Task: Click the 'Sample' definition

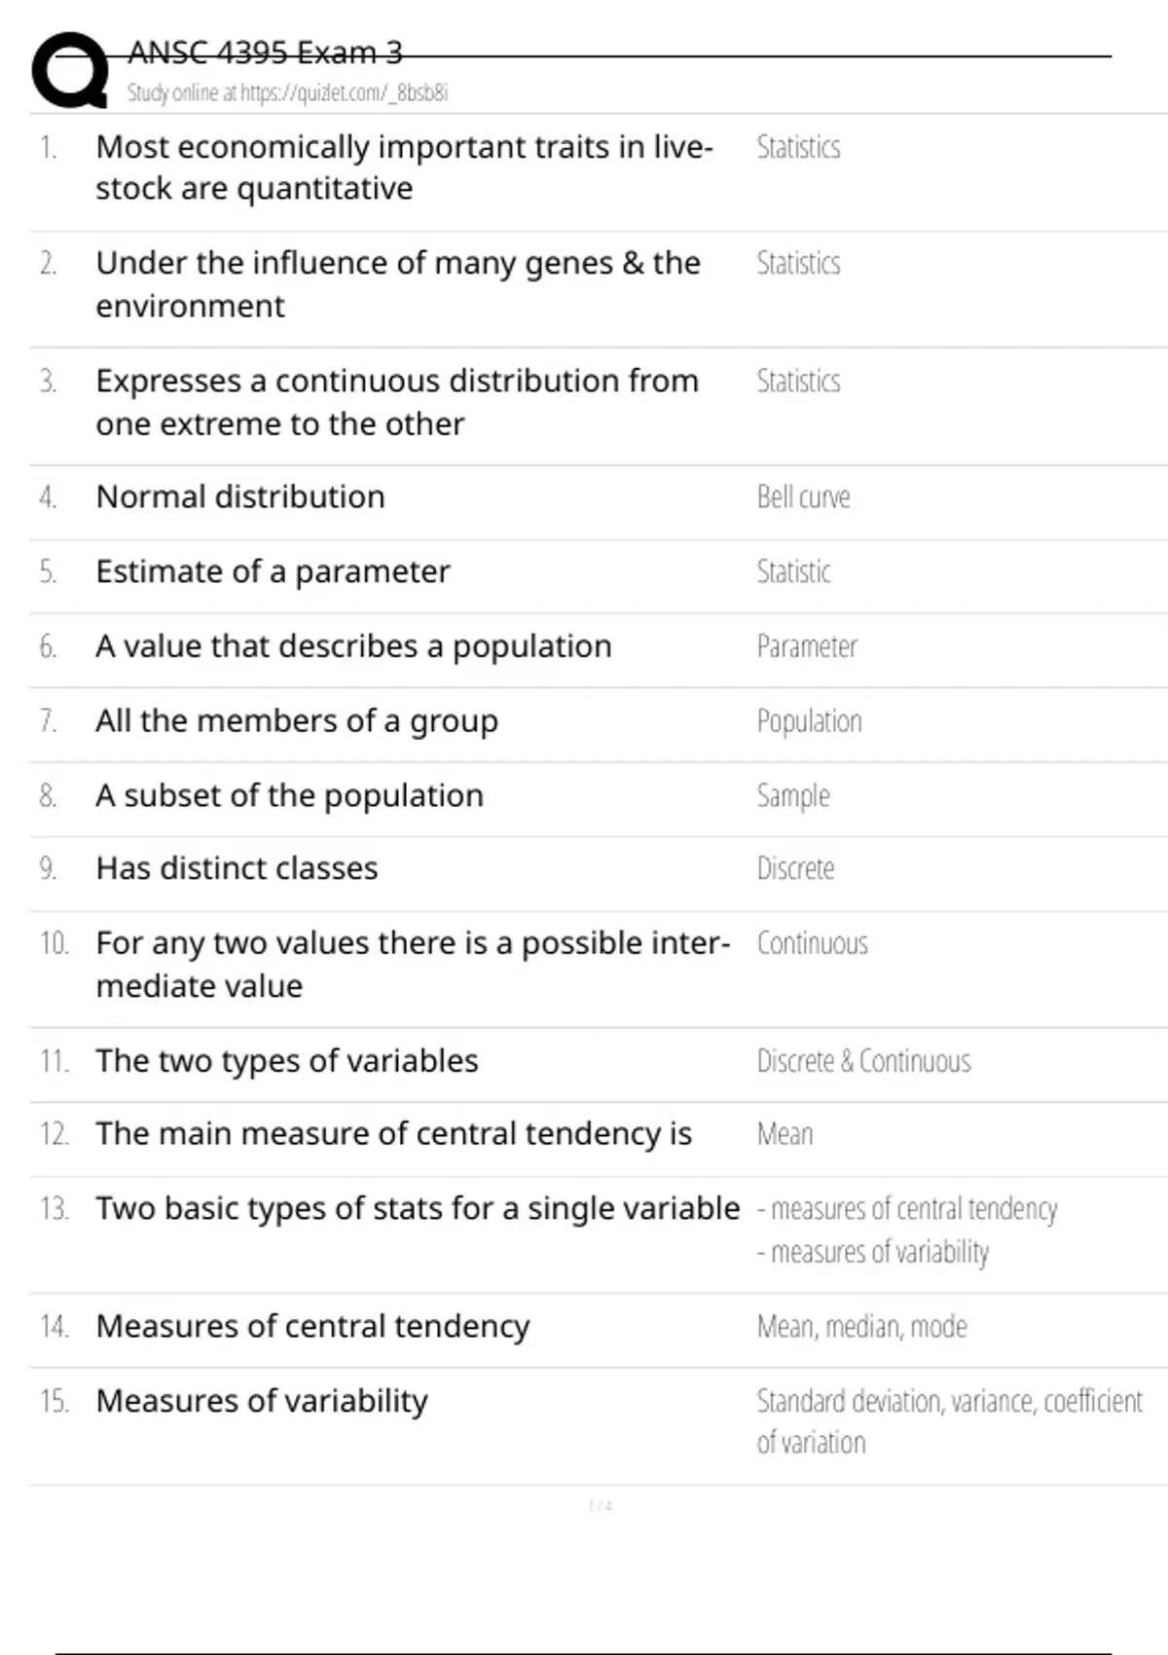Action: [793, 796]
